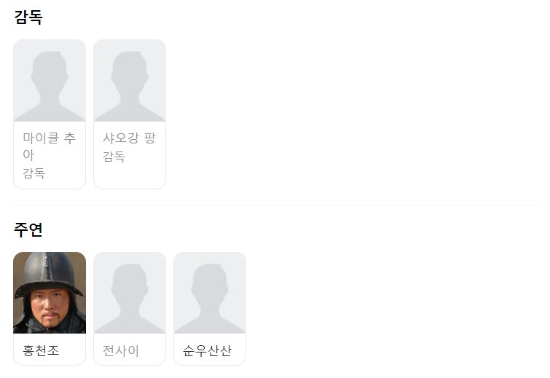Select 전사이's gray placeholder avatar

pos(130,293)
